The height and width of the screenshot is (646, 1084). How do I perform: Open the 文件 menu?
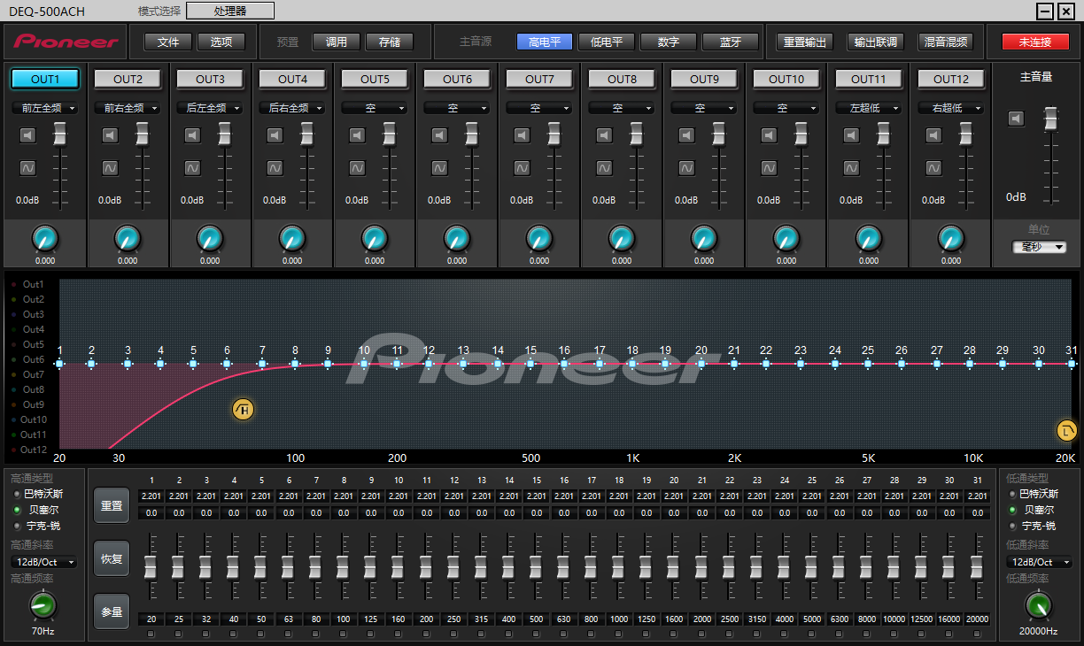pyautogui.click(x=168, y=42)
